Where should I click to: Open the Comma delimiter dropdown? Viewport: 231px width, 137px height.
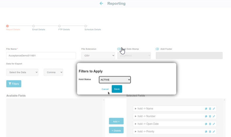coord(53,72)
